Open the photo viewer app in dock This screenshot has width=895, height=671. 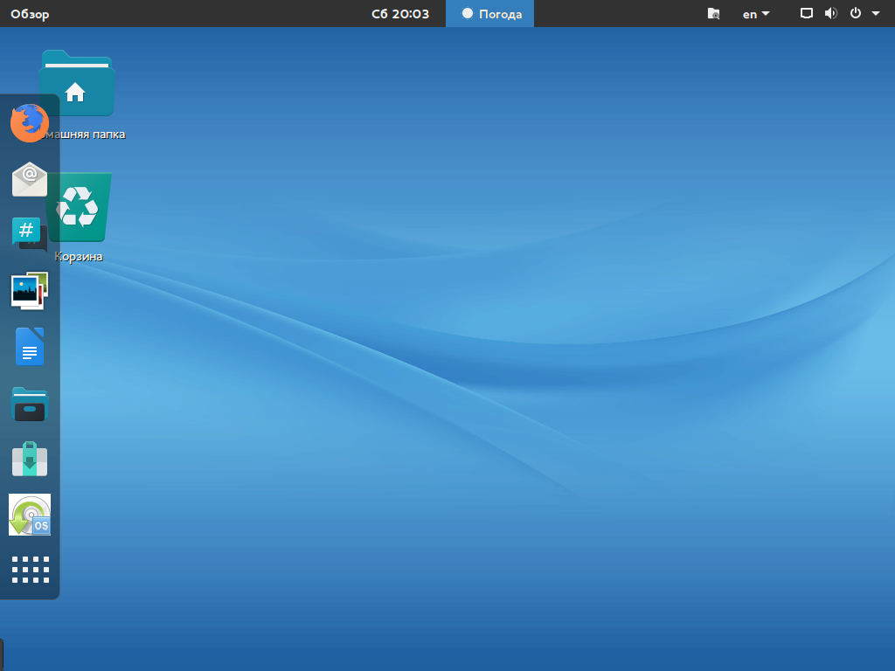click(30, 290)
